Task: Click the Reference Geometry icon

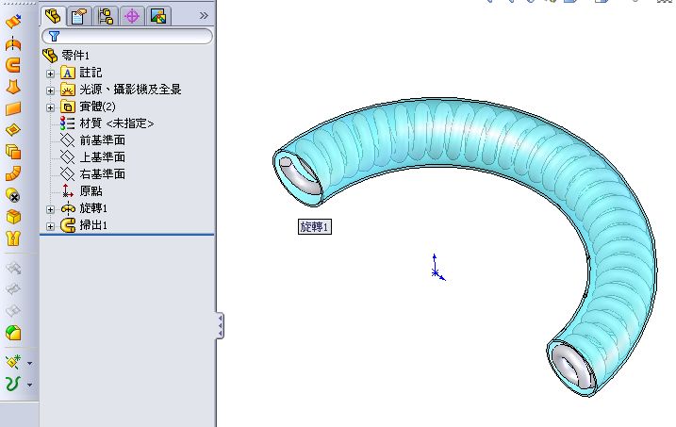Action: [x=13, y=362]
